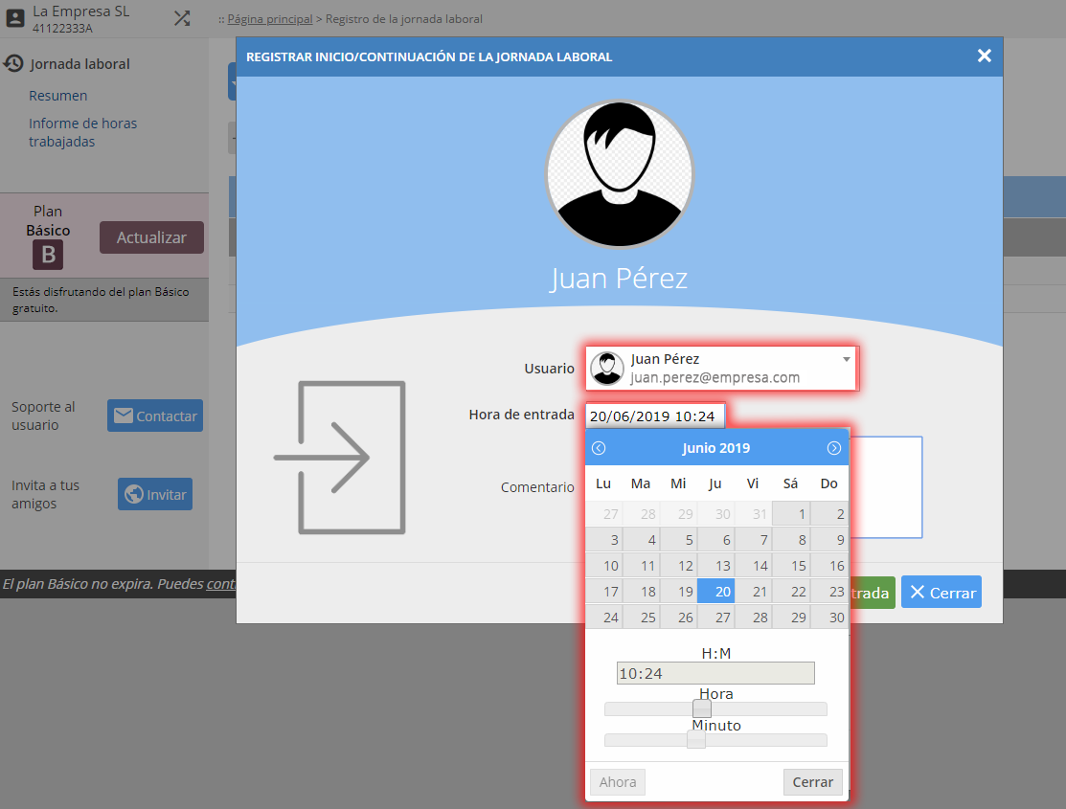The height and width of the screenshot is (809, 1066).
Task: Select day 18 in the calendar
Action: click(x=641, y=592)
